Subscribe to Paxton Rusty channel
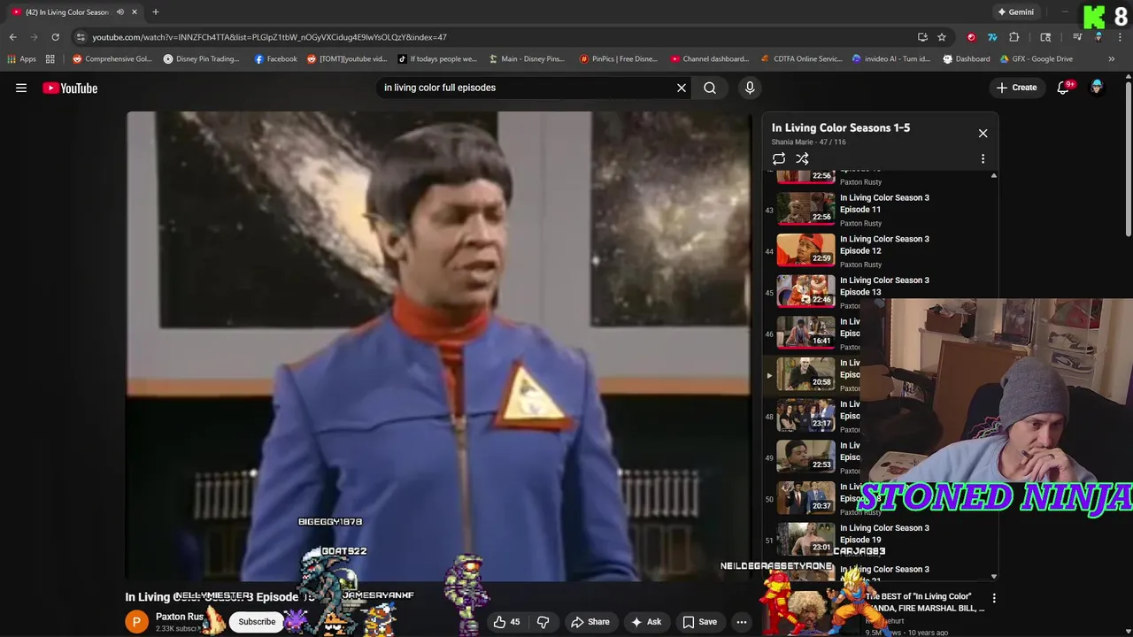The width and height of the screenshot is (1133, 637). point(257,622)
